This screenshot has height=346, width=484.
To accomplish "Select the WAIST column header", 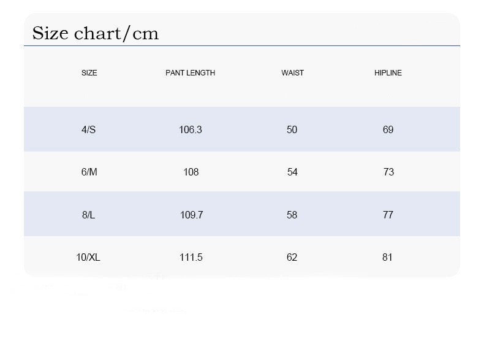I will [x=293, y=73].
